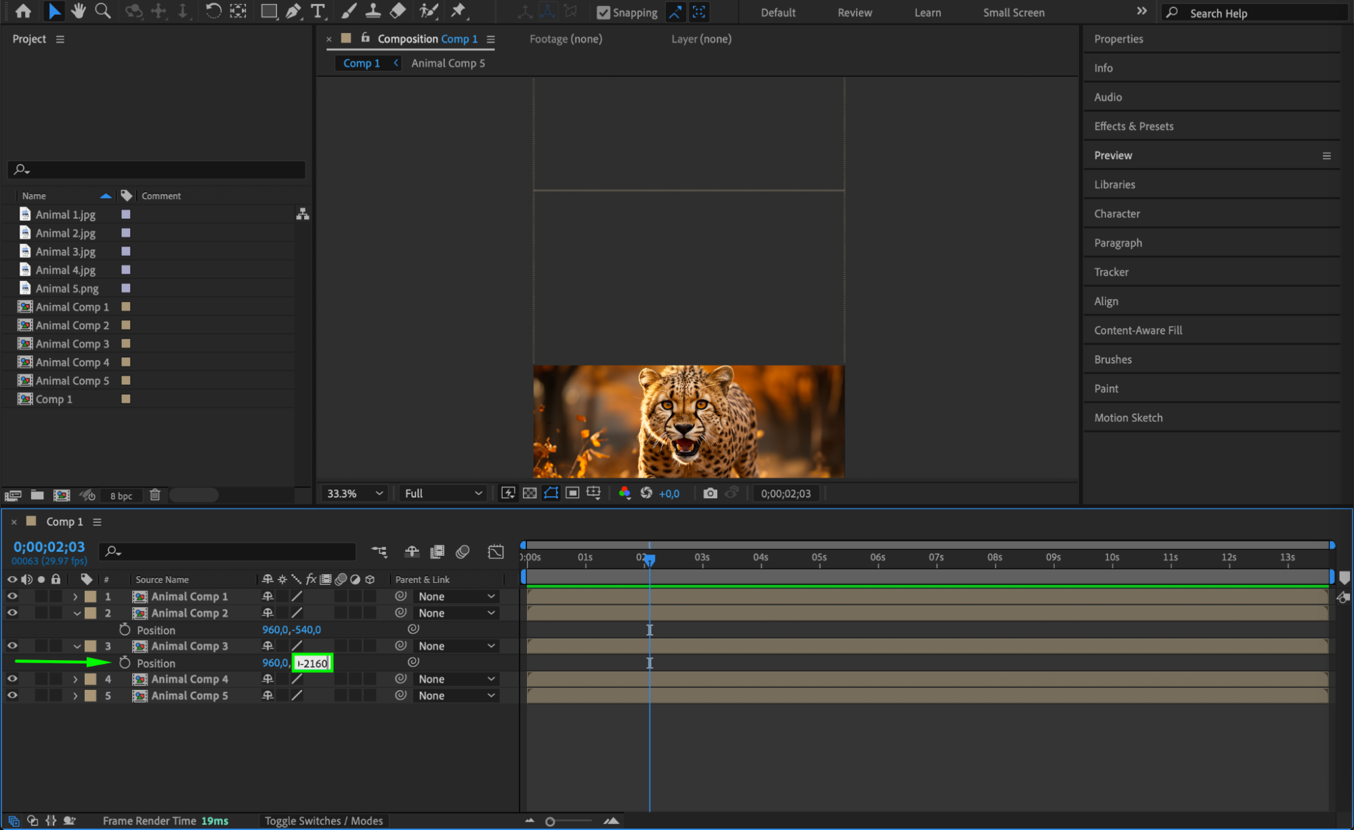Click Position stopwatch for Animal Comp 3

pyautogui.click(x=125, y=663)
